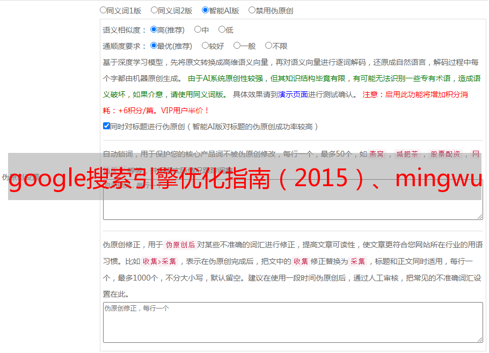Click the 燕窝 example keyword tag

tap(377, 154)
